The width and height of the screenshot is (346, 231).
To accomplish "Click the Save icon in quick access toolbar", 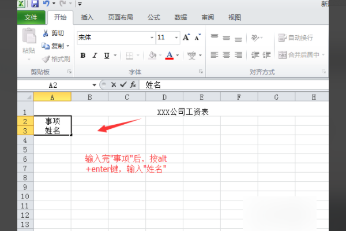I will (x=35, y=3).
